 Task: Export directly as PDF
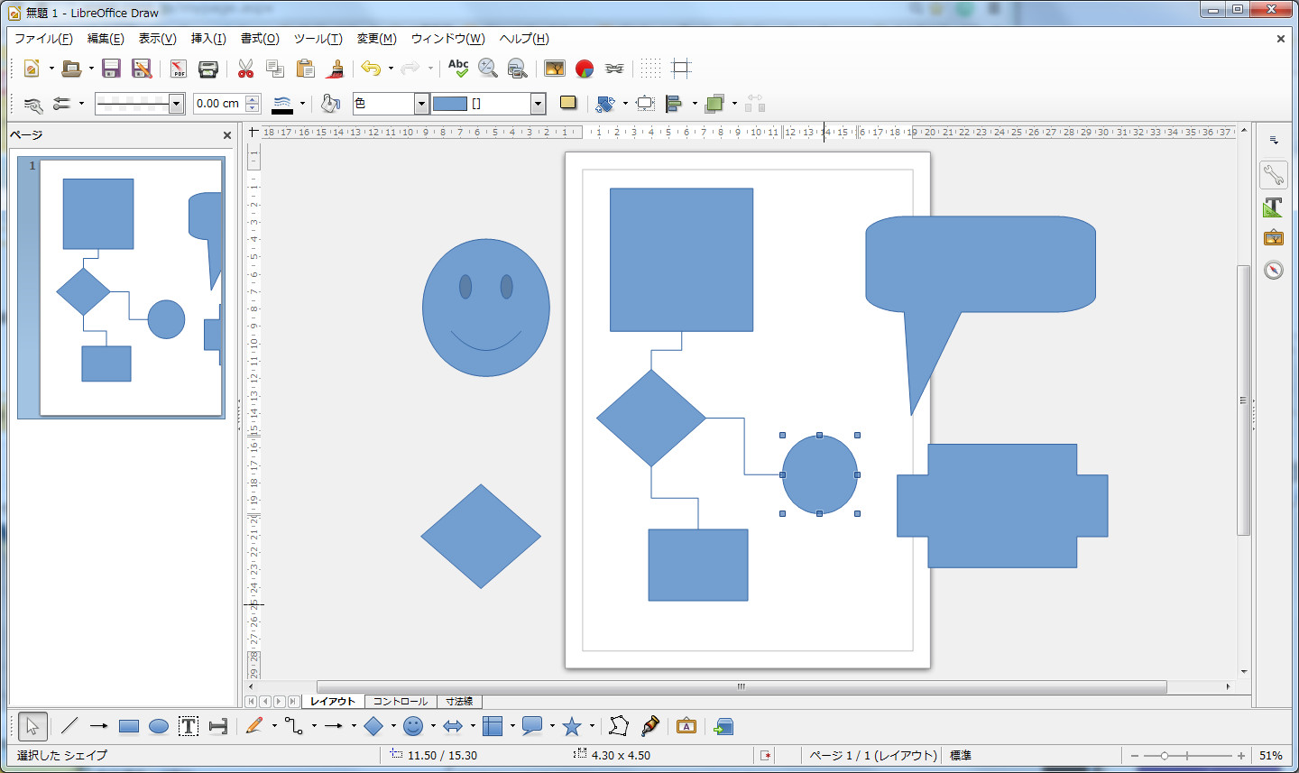[178, 69]
